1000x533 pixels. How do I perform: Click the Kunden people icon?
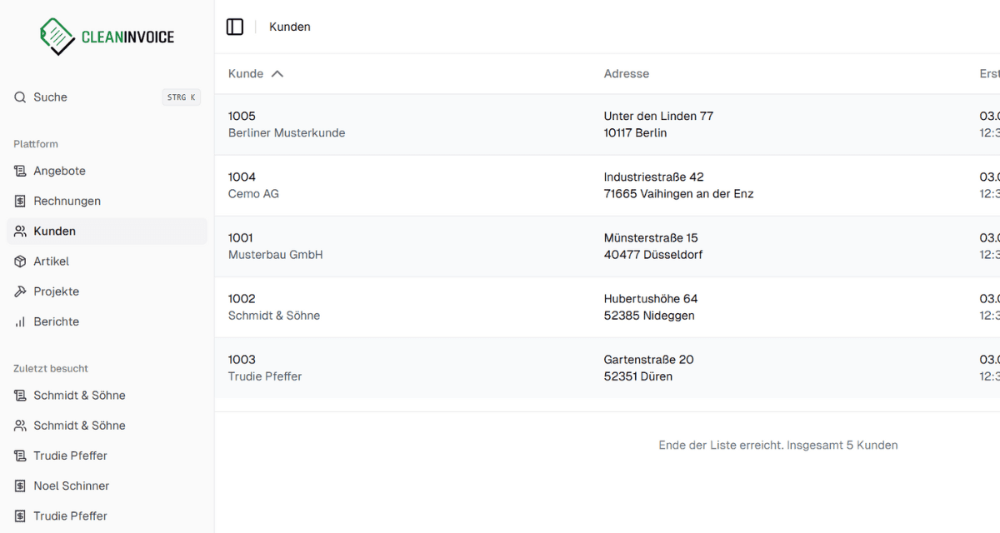[20, 231]
